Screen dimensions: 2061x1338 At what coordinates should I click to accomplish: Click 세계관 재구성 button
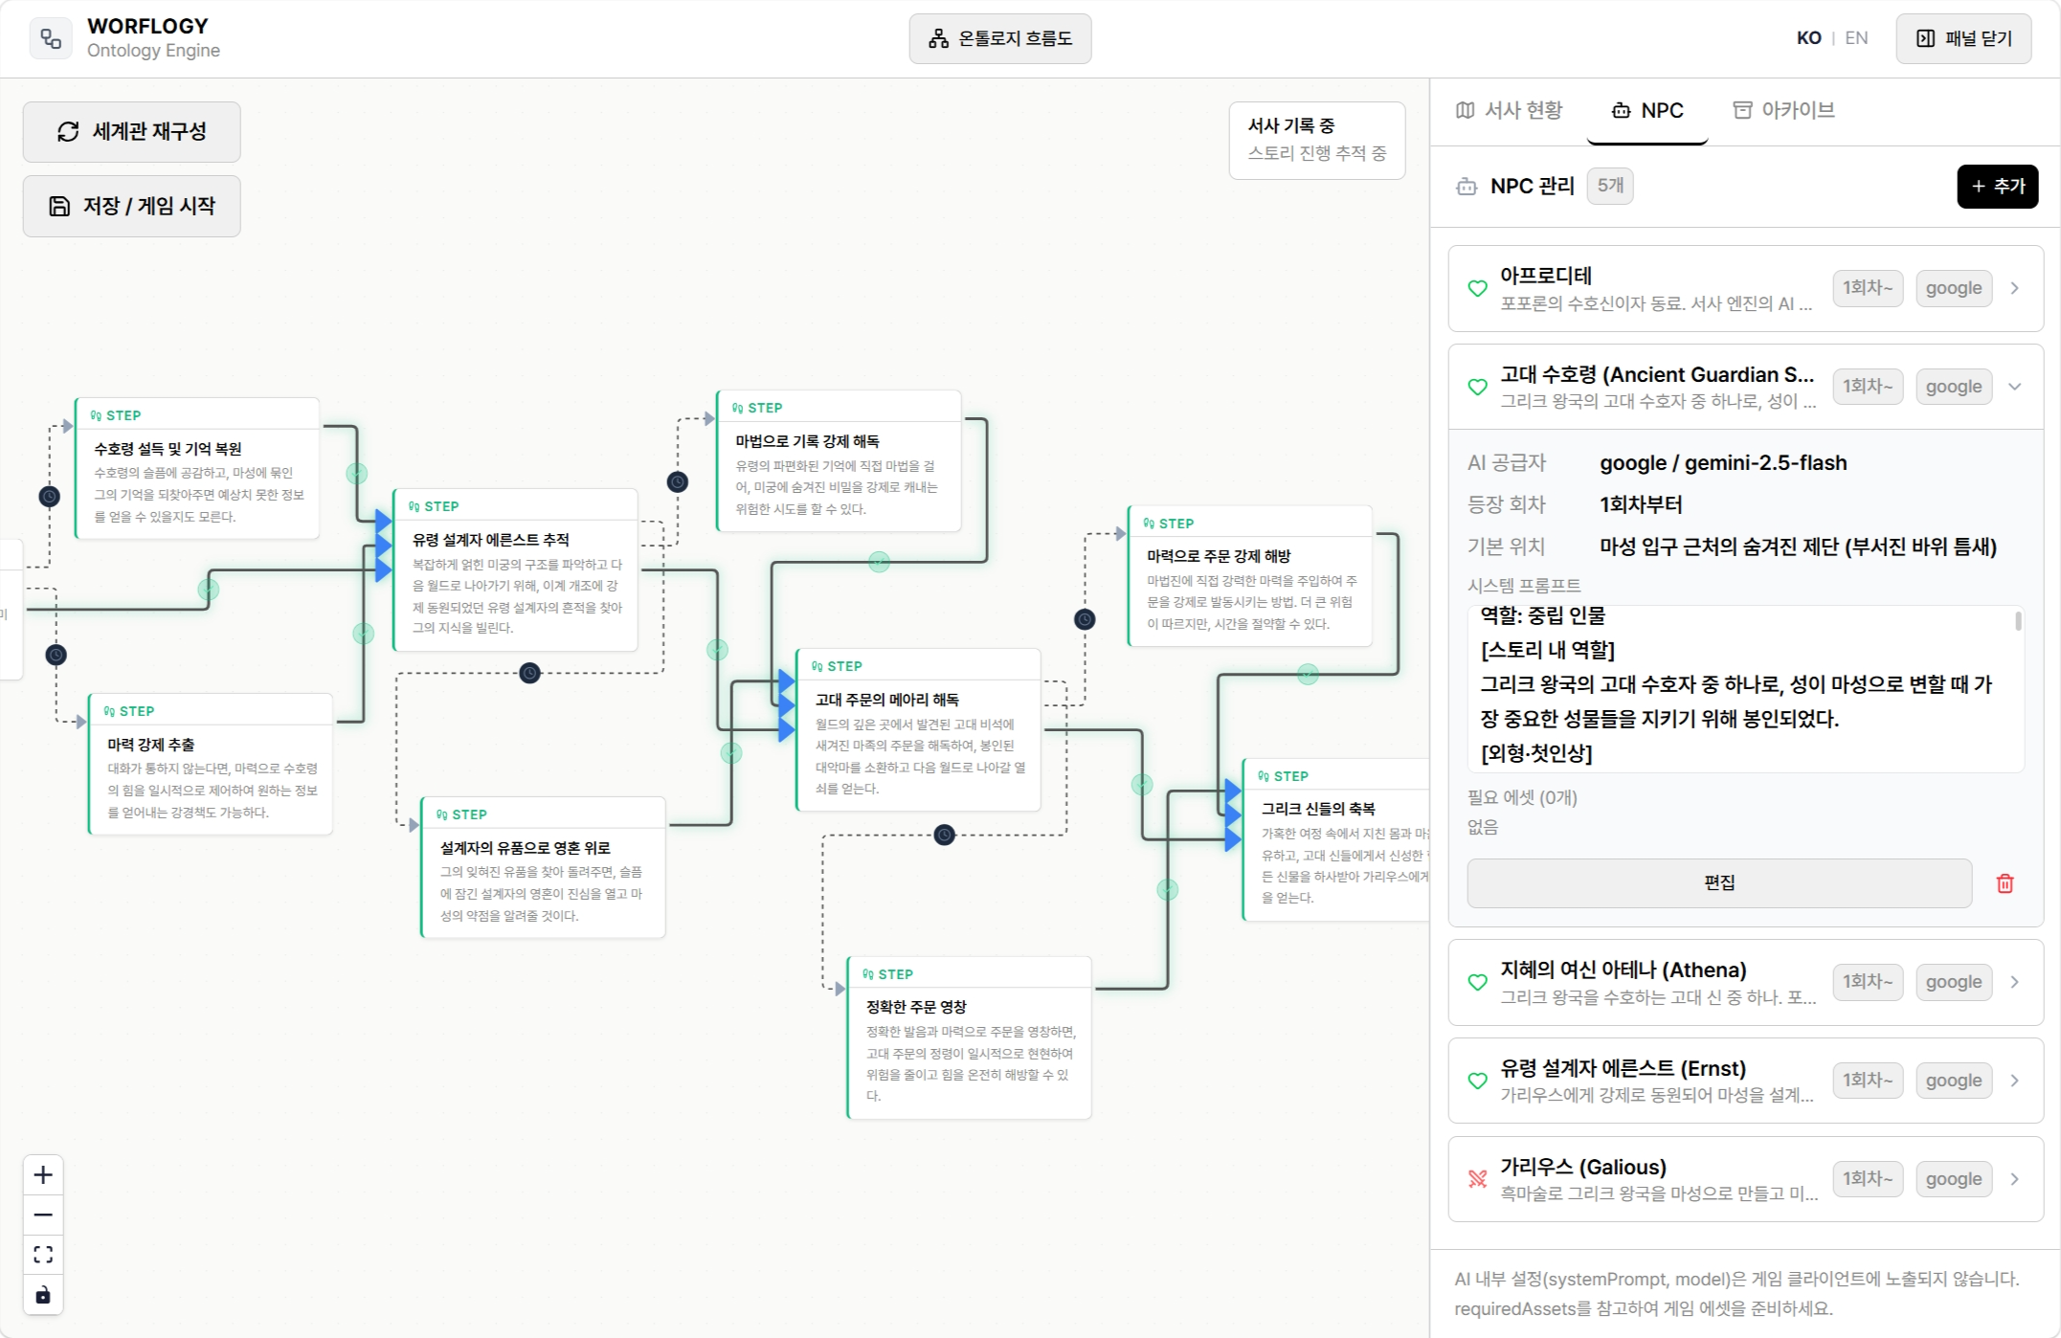(132, 132)
